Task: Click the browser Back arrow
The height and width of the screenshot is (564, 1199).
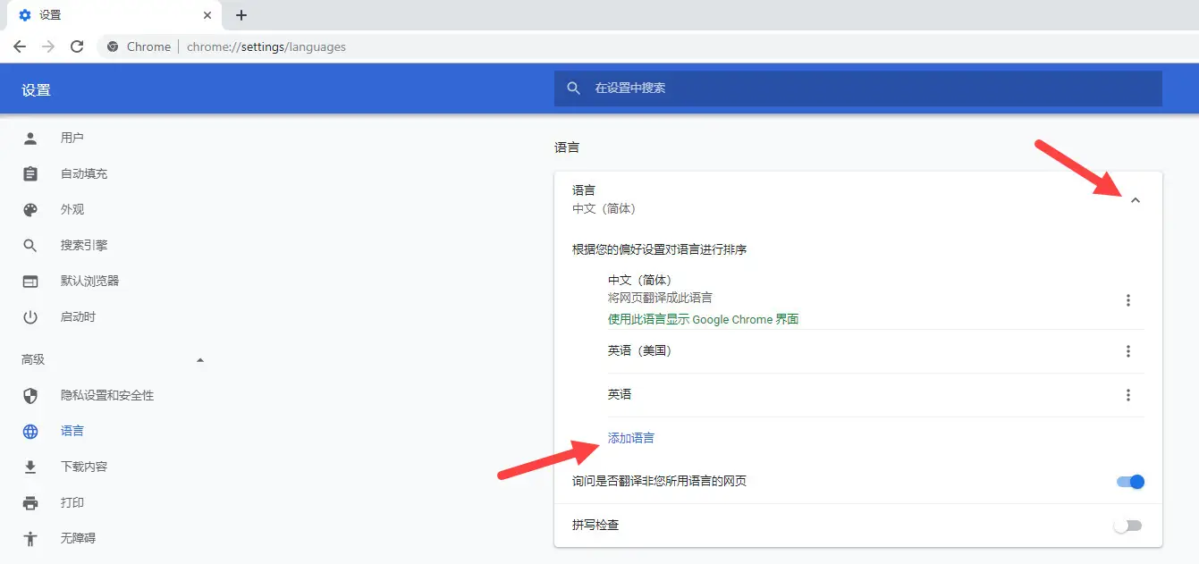Action: click(x=20, y=46)
